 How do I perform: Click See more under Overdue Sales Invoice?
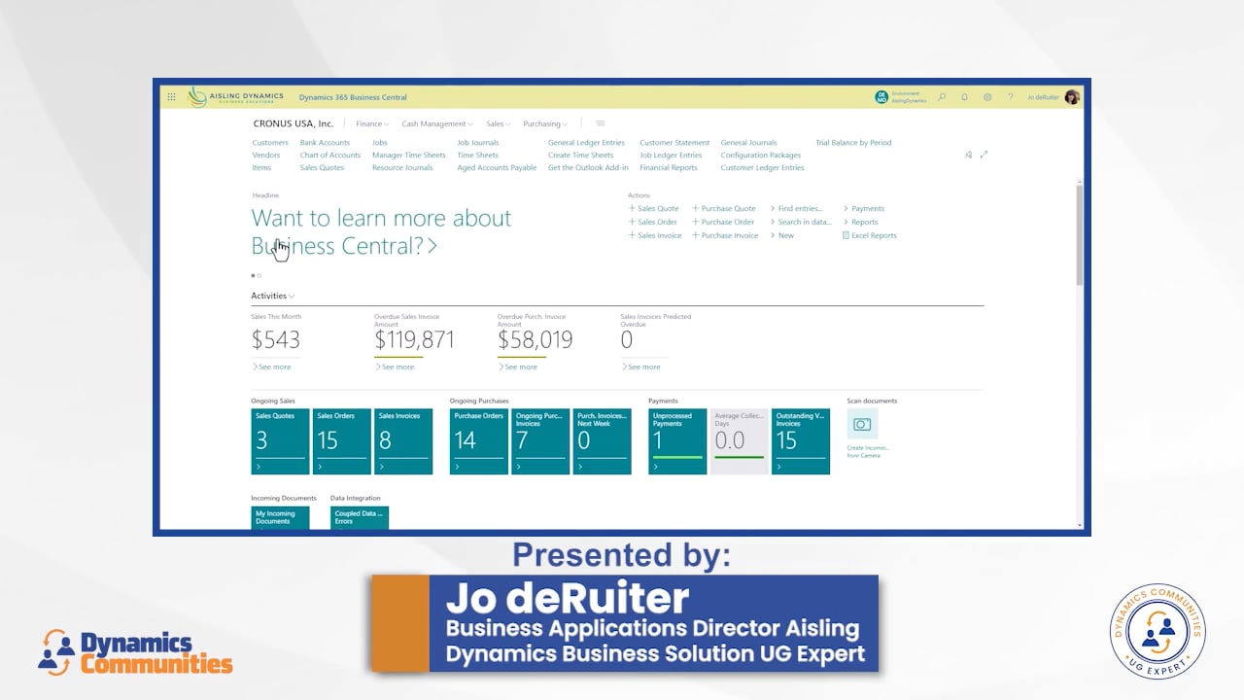pos(397,367)
